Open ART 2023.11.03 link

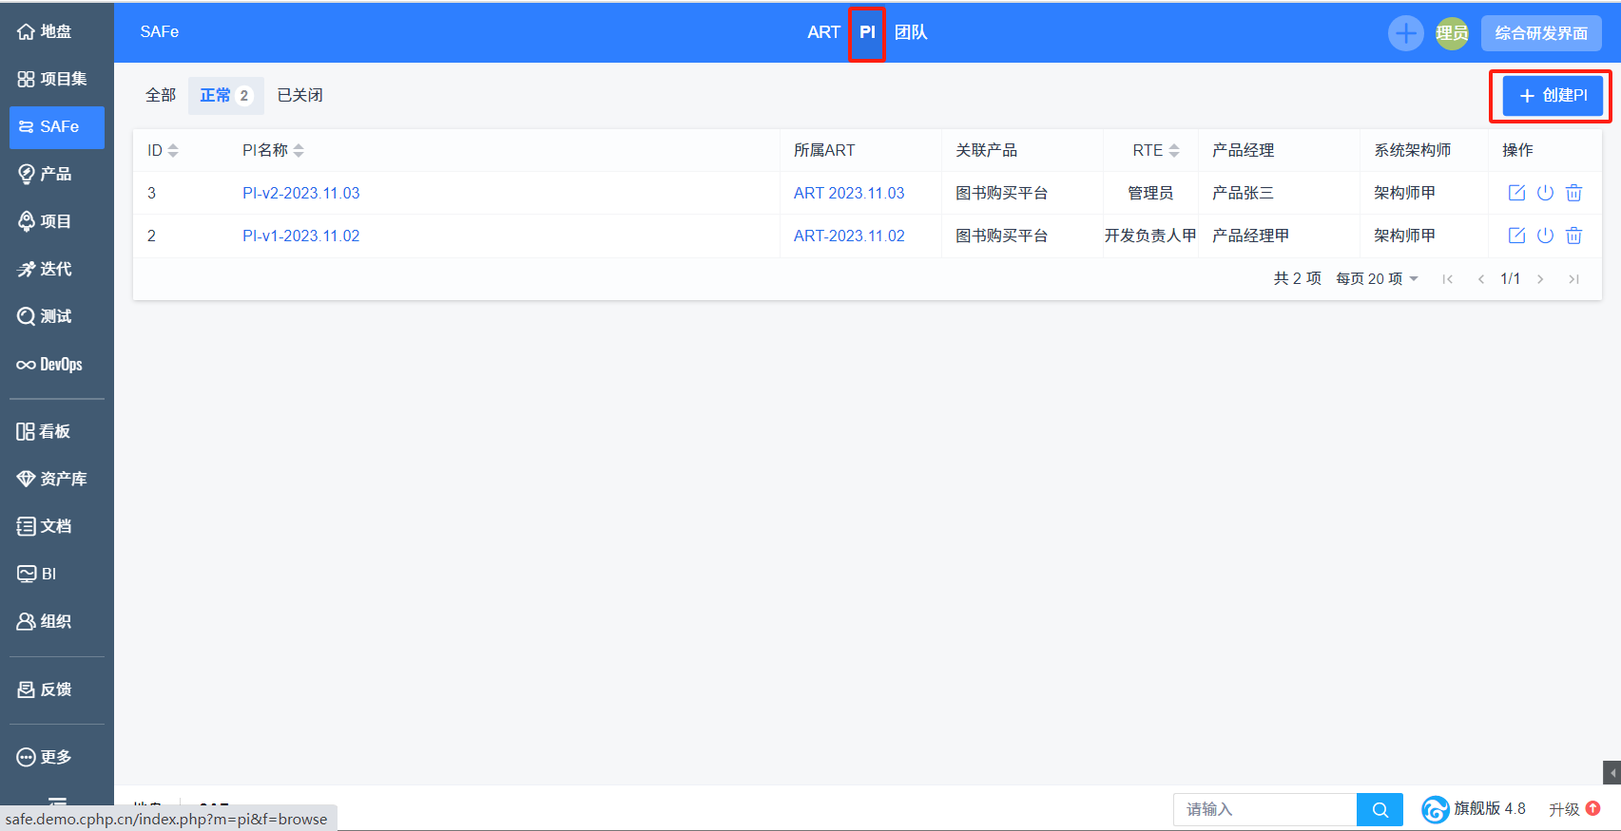tap(849, 193)
